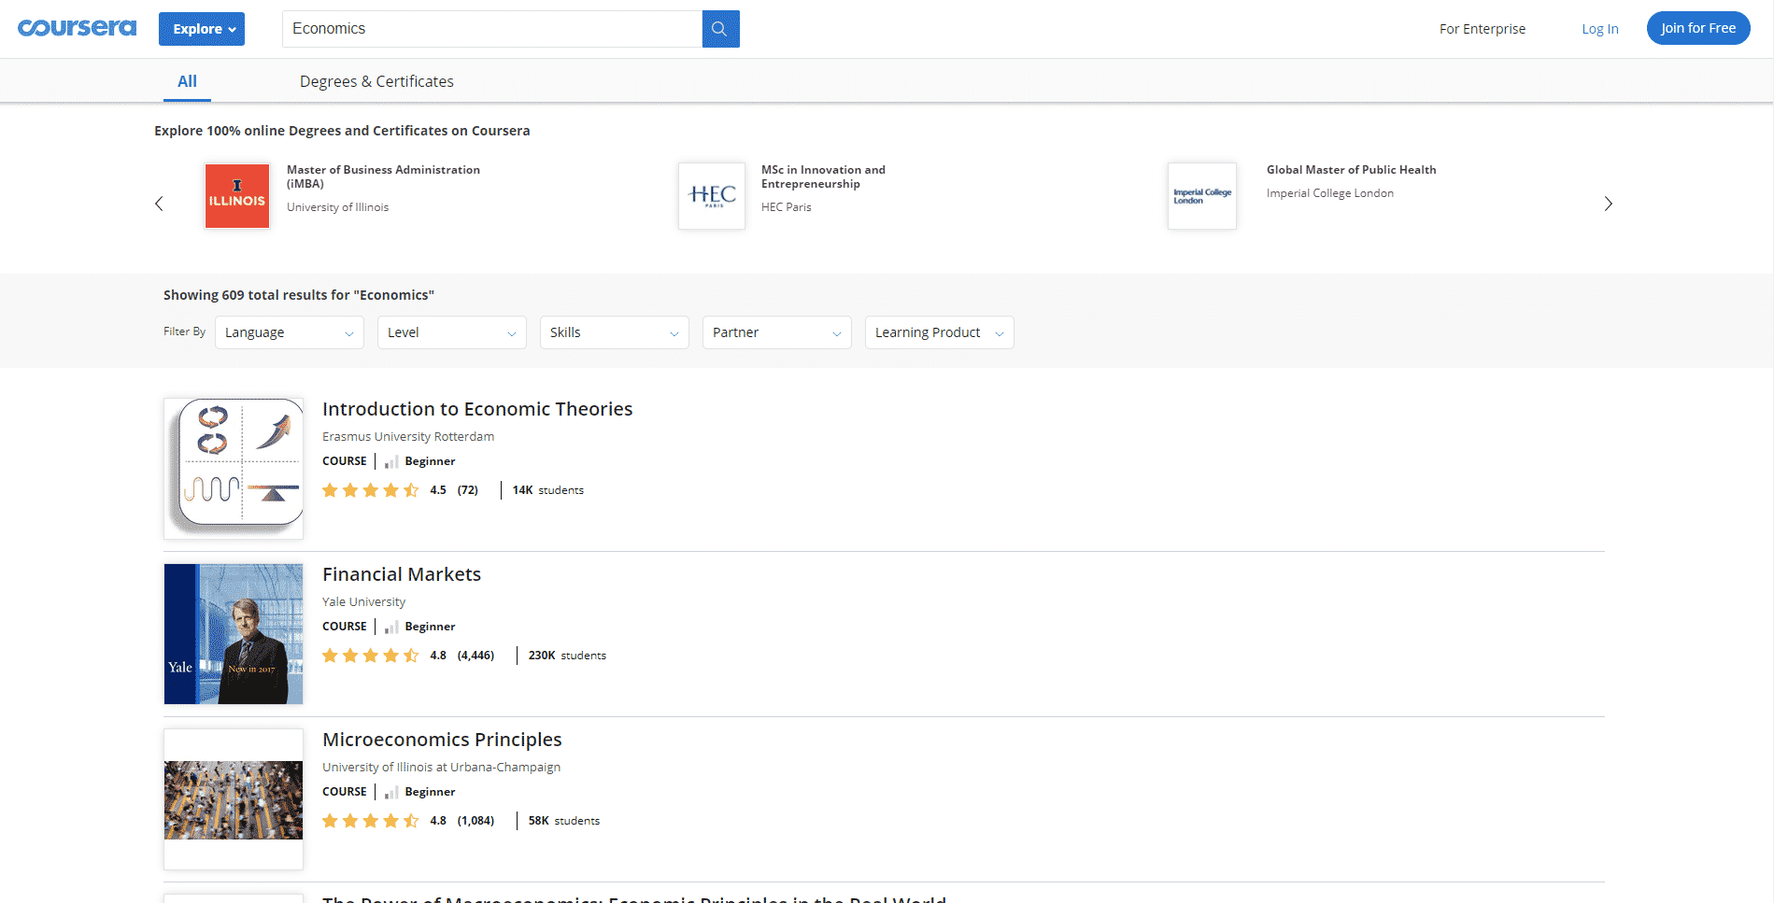Screen dimensions: 1774x903
Task: Click '230K students' text
Action: point(567,656)
